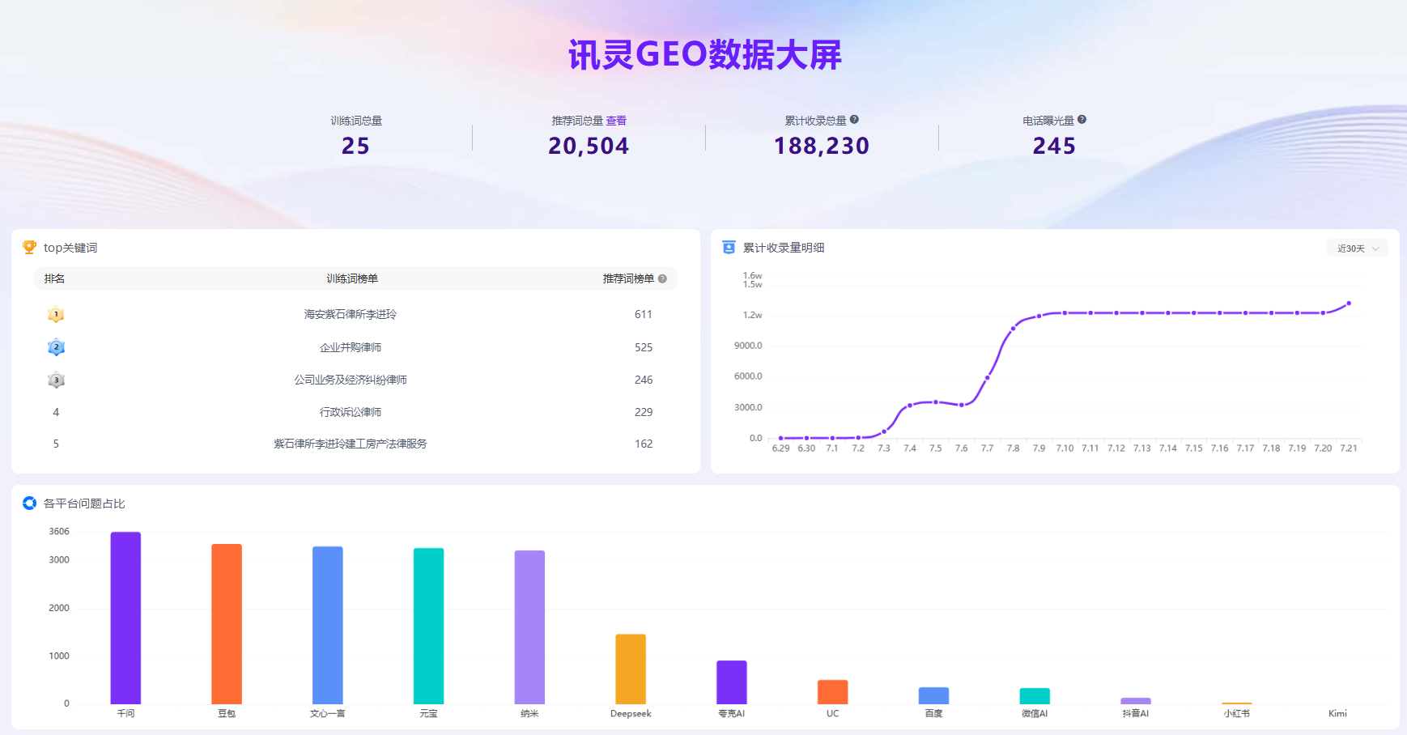Select the 元宝 teal bar
Image resolution: width=1407 pixels, height=735 pixels.
pos(428,626)
